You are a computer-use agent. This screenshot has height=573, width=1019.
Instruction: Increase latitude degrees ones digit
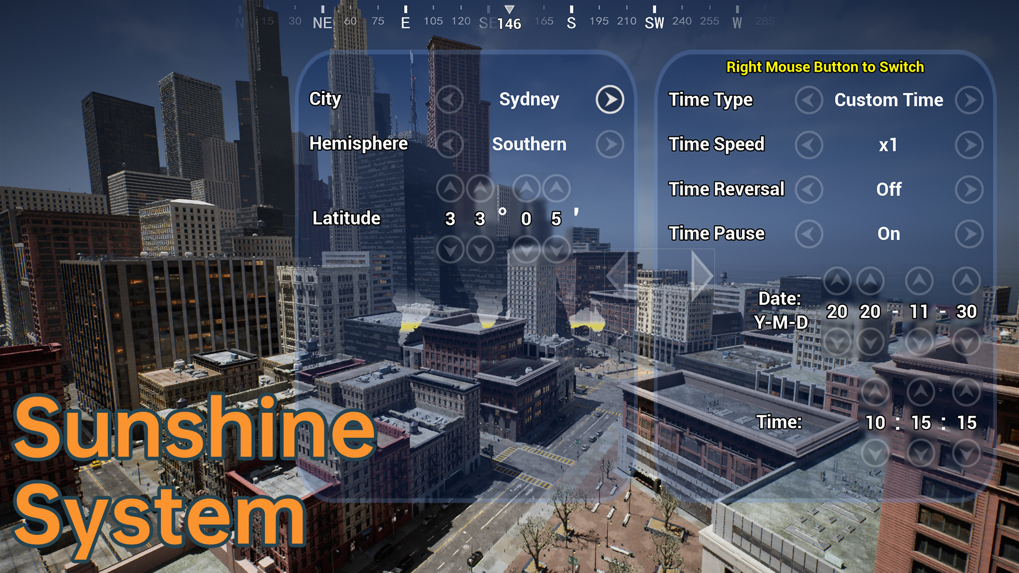(480, 188)
